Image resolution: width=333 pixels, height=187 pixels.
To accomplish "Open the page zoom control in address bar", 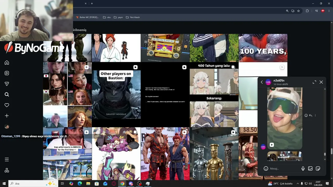I will coord(287,11).
